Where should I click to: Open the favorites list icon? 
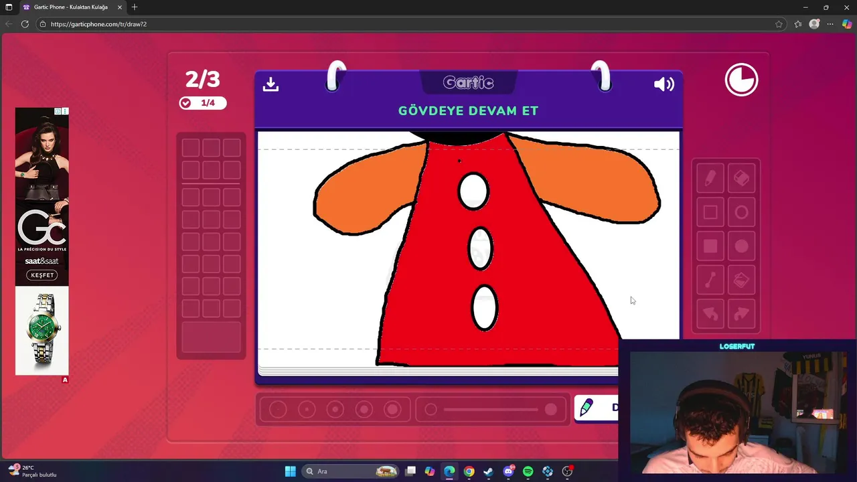[x=798, y=24]
